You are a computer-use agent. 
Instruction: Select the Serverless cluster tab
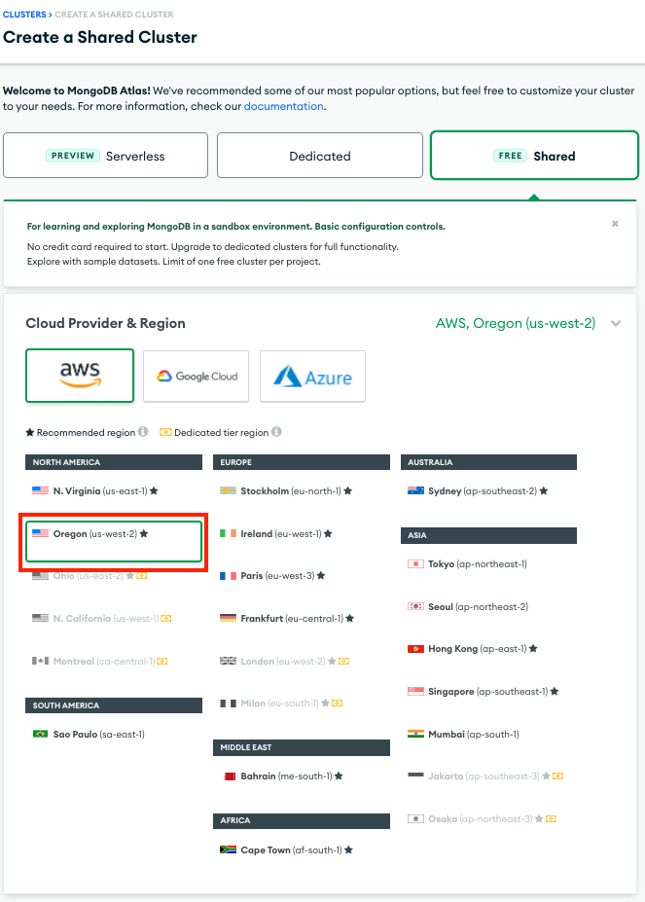(x=105, y=156)
